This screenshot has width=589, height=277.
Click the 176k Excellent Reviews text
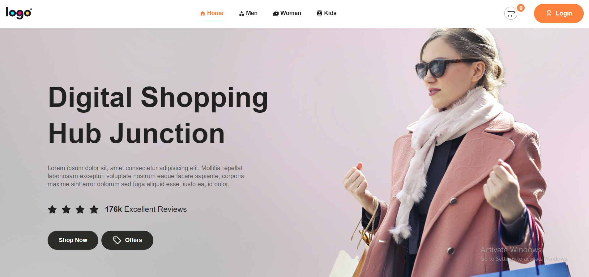pyautogui.click(x=146, y=209)
